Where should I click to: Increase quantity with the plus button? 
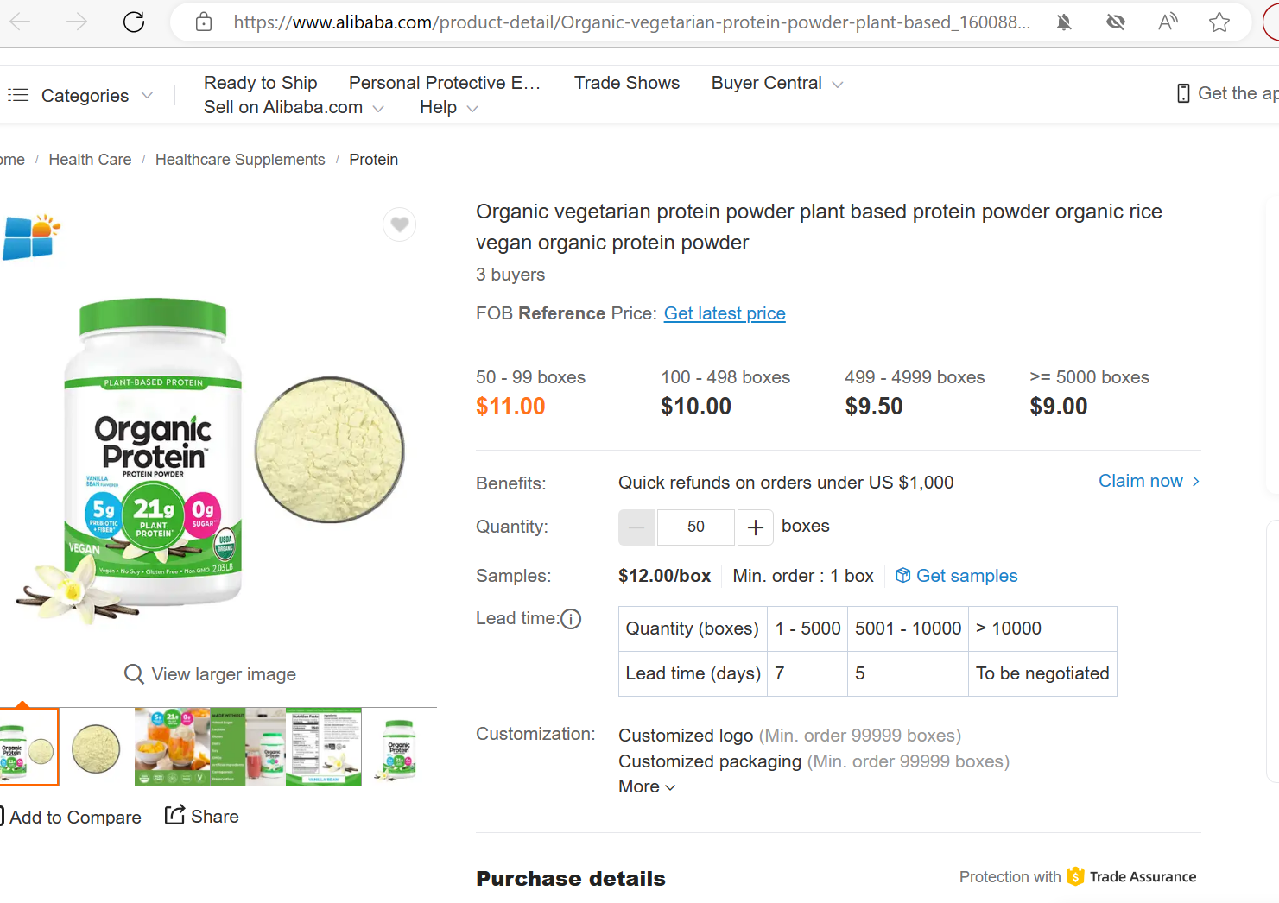756,527
